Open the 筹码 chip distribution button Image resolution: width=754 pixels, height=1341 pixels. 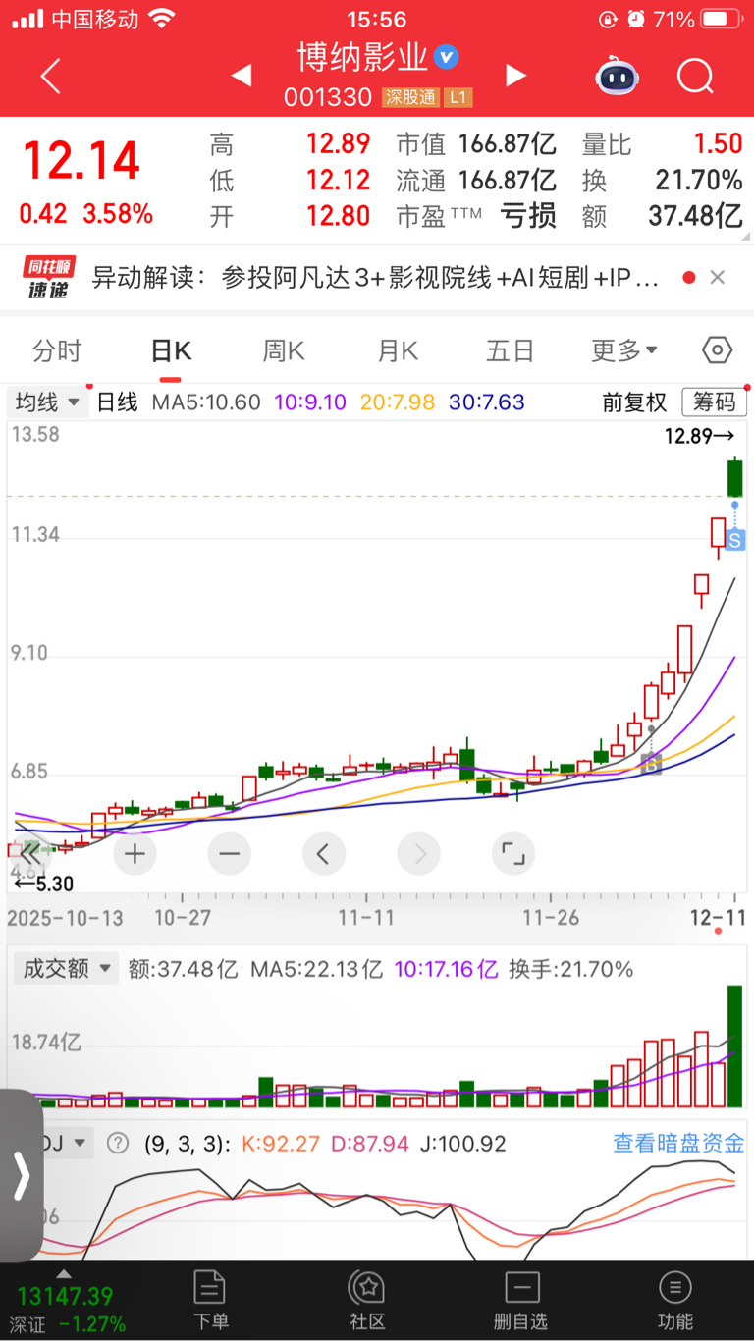point(714,402)
